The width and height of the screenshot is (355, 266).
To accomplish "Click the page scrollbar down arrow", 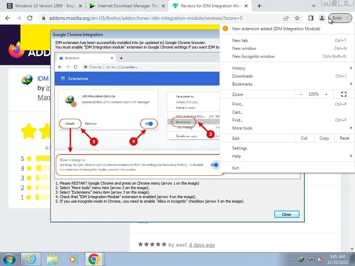I will [x=352, y=249].
